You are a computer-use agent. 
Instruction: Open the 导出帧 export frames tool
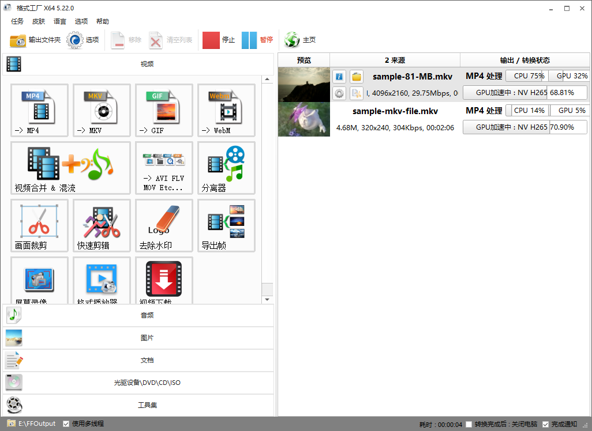coord(226,225)
